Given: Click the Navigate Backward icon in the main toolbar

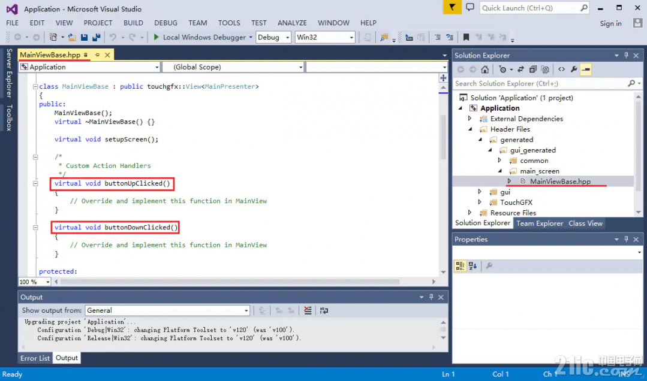Looking at the screenshot, I should point(17,37).
